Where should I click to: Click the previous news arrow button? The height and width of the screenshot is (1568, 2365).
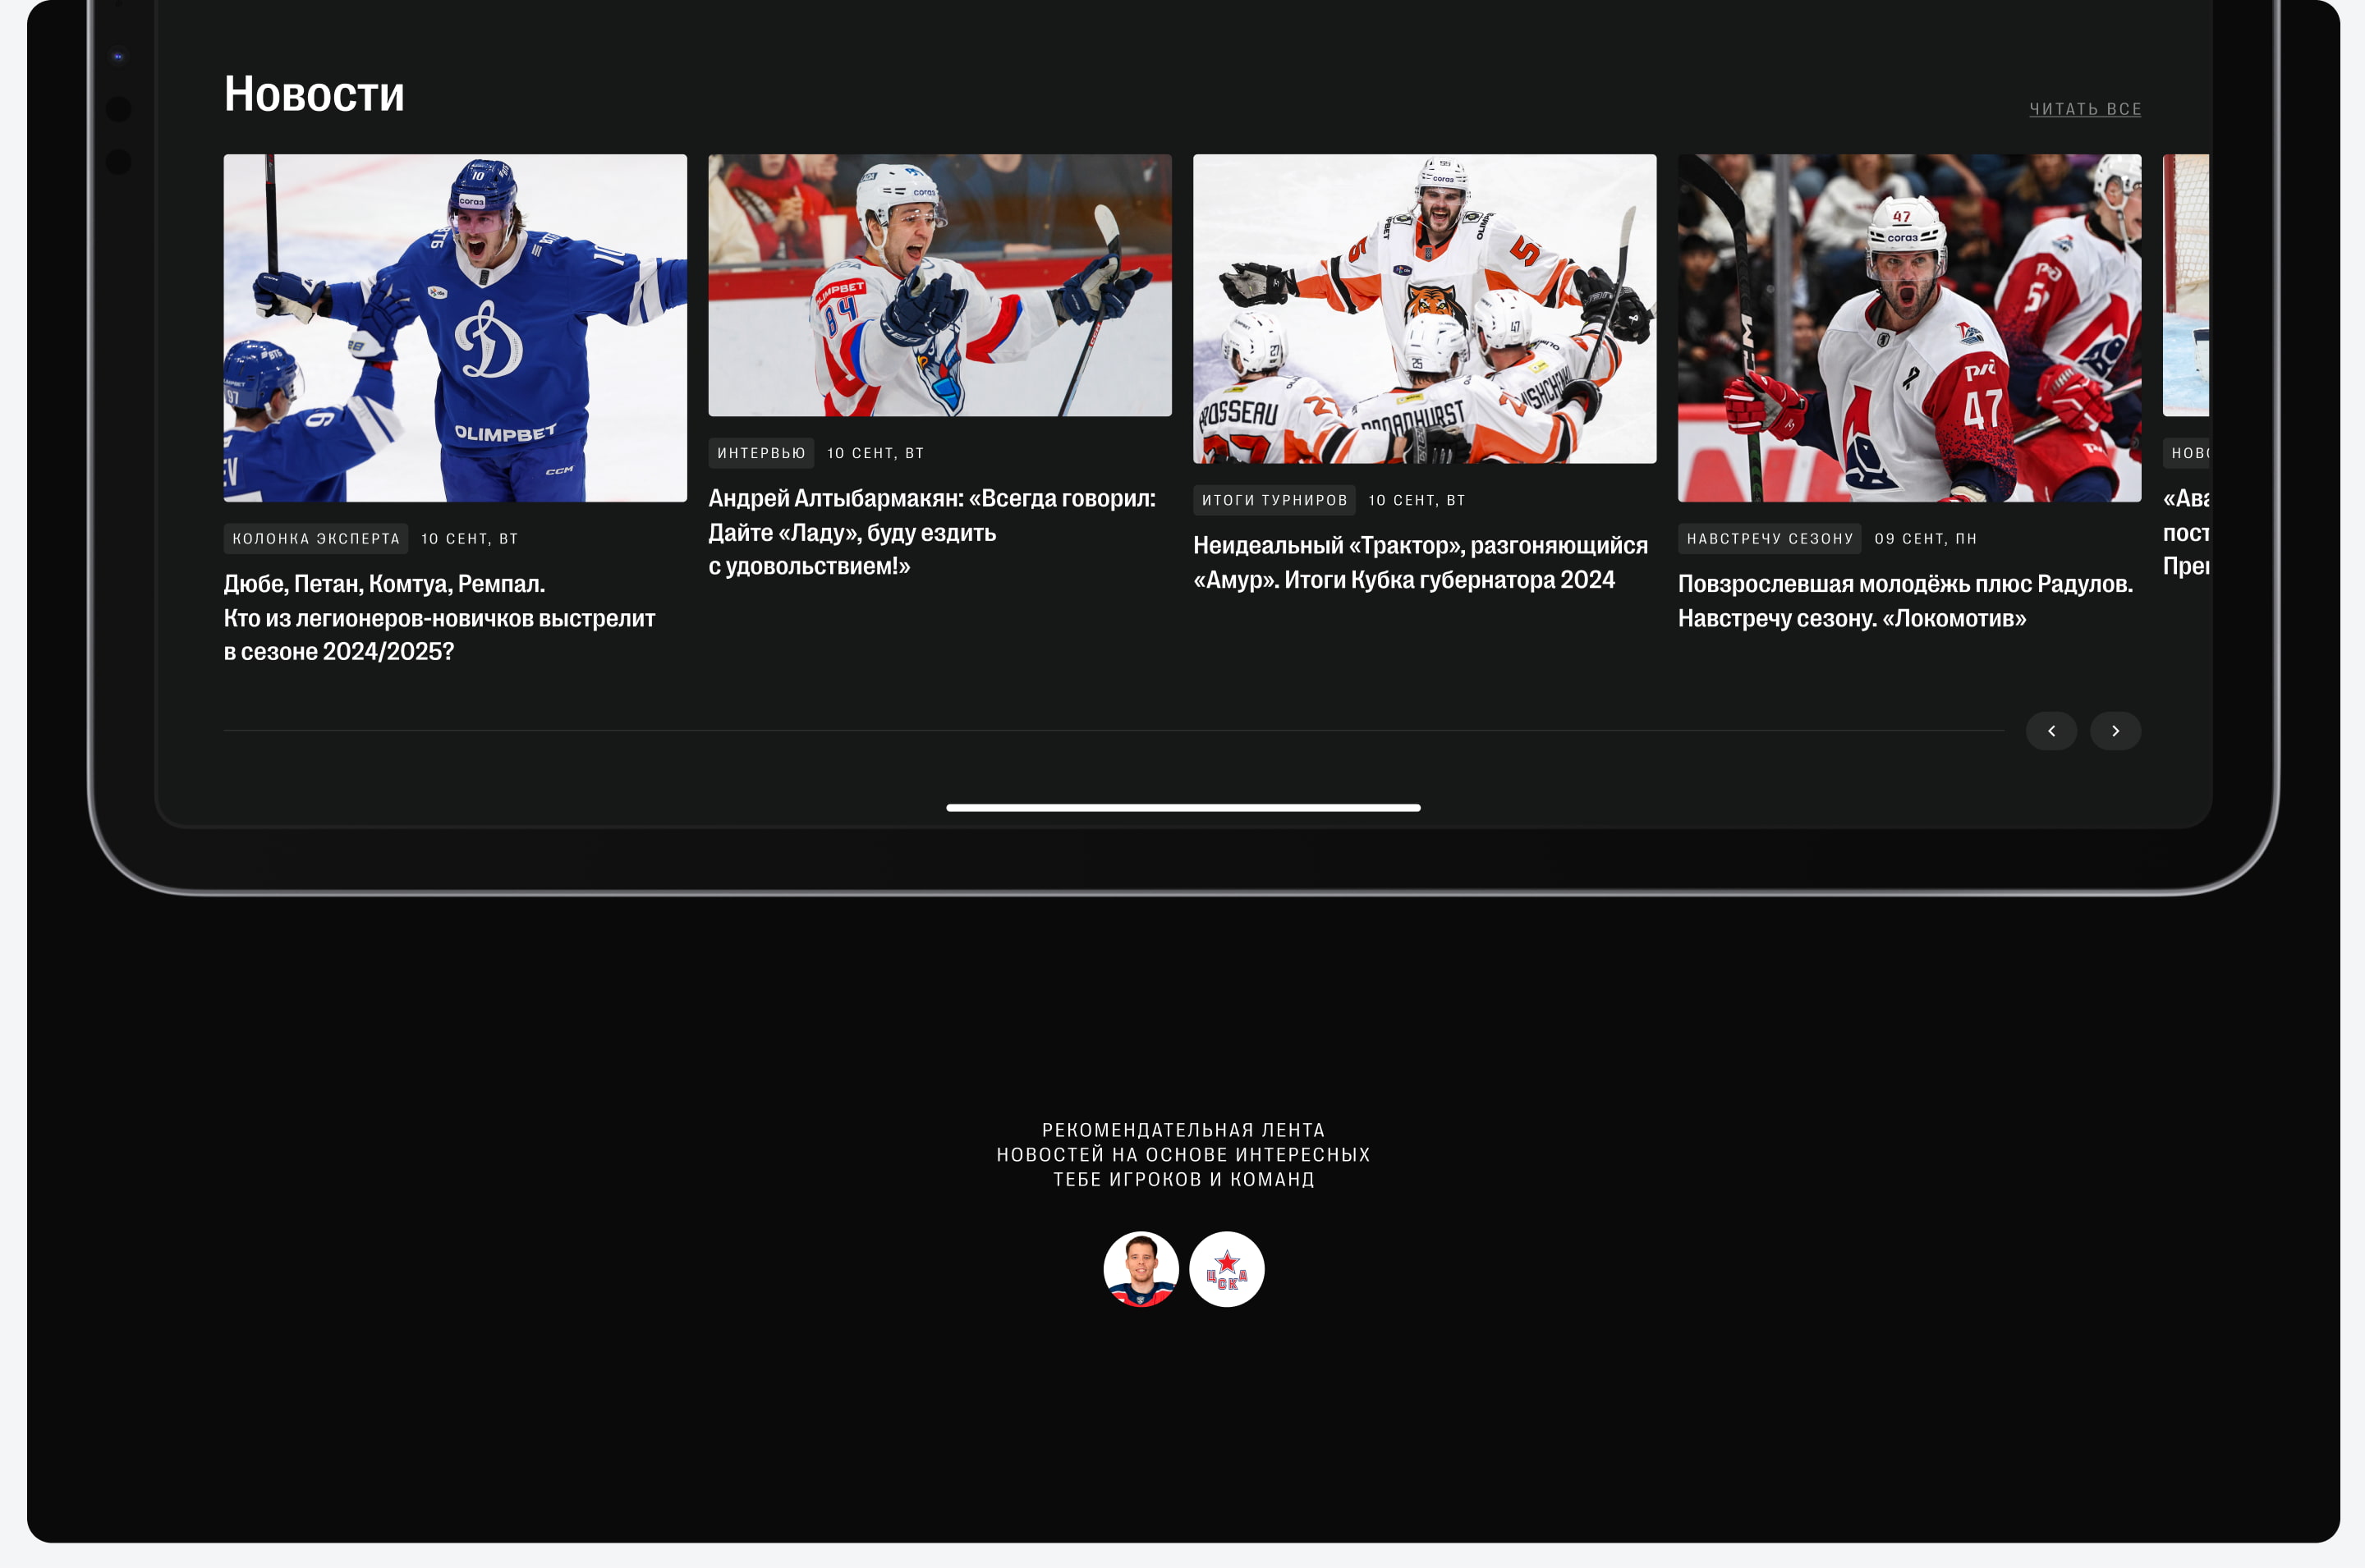(x=2050, y=731)
